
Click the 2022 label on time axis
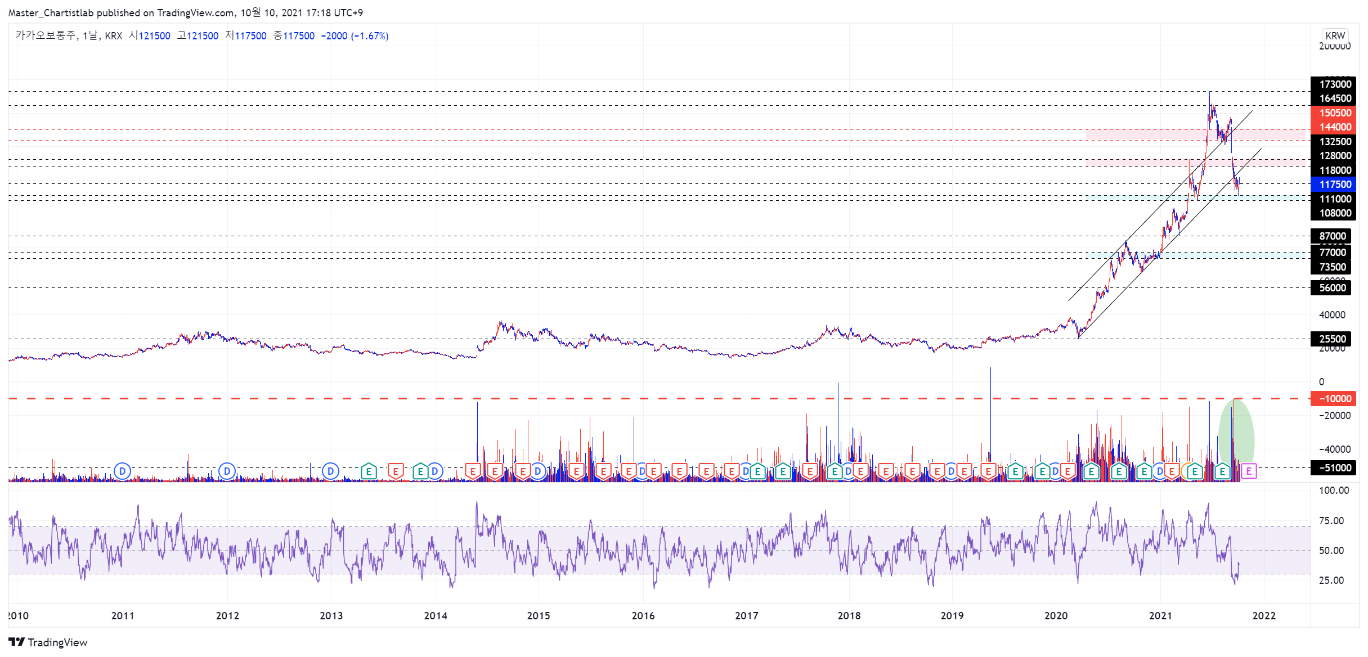click(1264, 616)
